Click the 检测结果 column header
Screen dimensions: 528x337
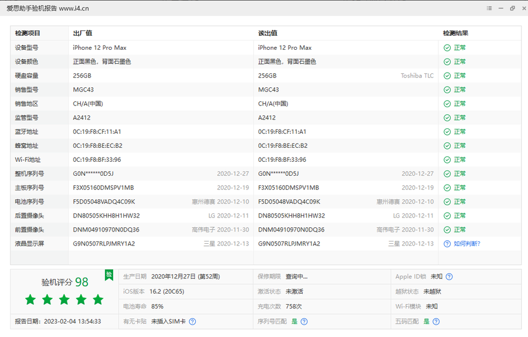[455, 33]
